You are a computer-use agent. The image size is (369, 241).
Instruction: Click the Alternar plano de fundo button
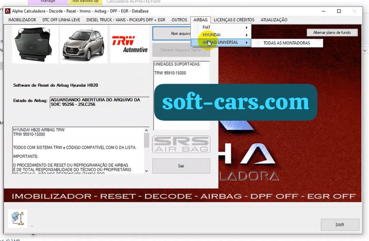coord(332,33)
